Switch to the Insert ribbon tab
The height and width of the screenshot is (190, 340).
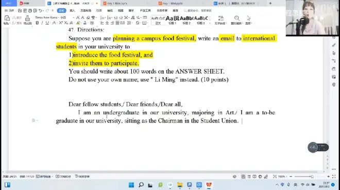point(72,11)
